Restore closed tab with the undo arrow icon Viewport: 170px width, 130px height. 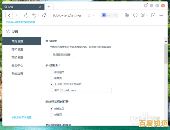pos(34,15)
